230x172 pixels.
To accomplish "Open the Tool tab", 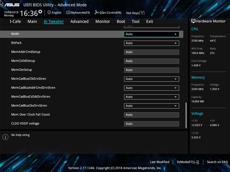I will tap(135, 22).
